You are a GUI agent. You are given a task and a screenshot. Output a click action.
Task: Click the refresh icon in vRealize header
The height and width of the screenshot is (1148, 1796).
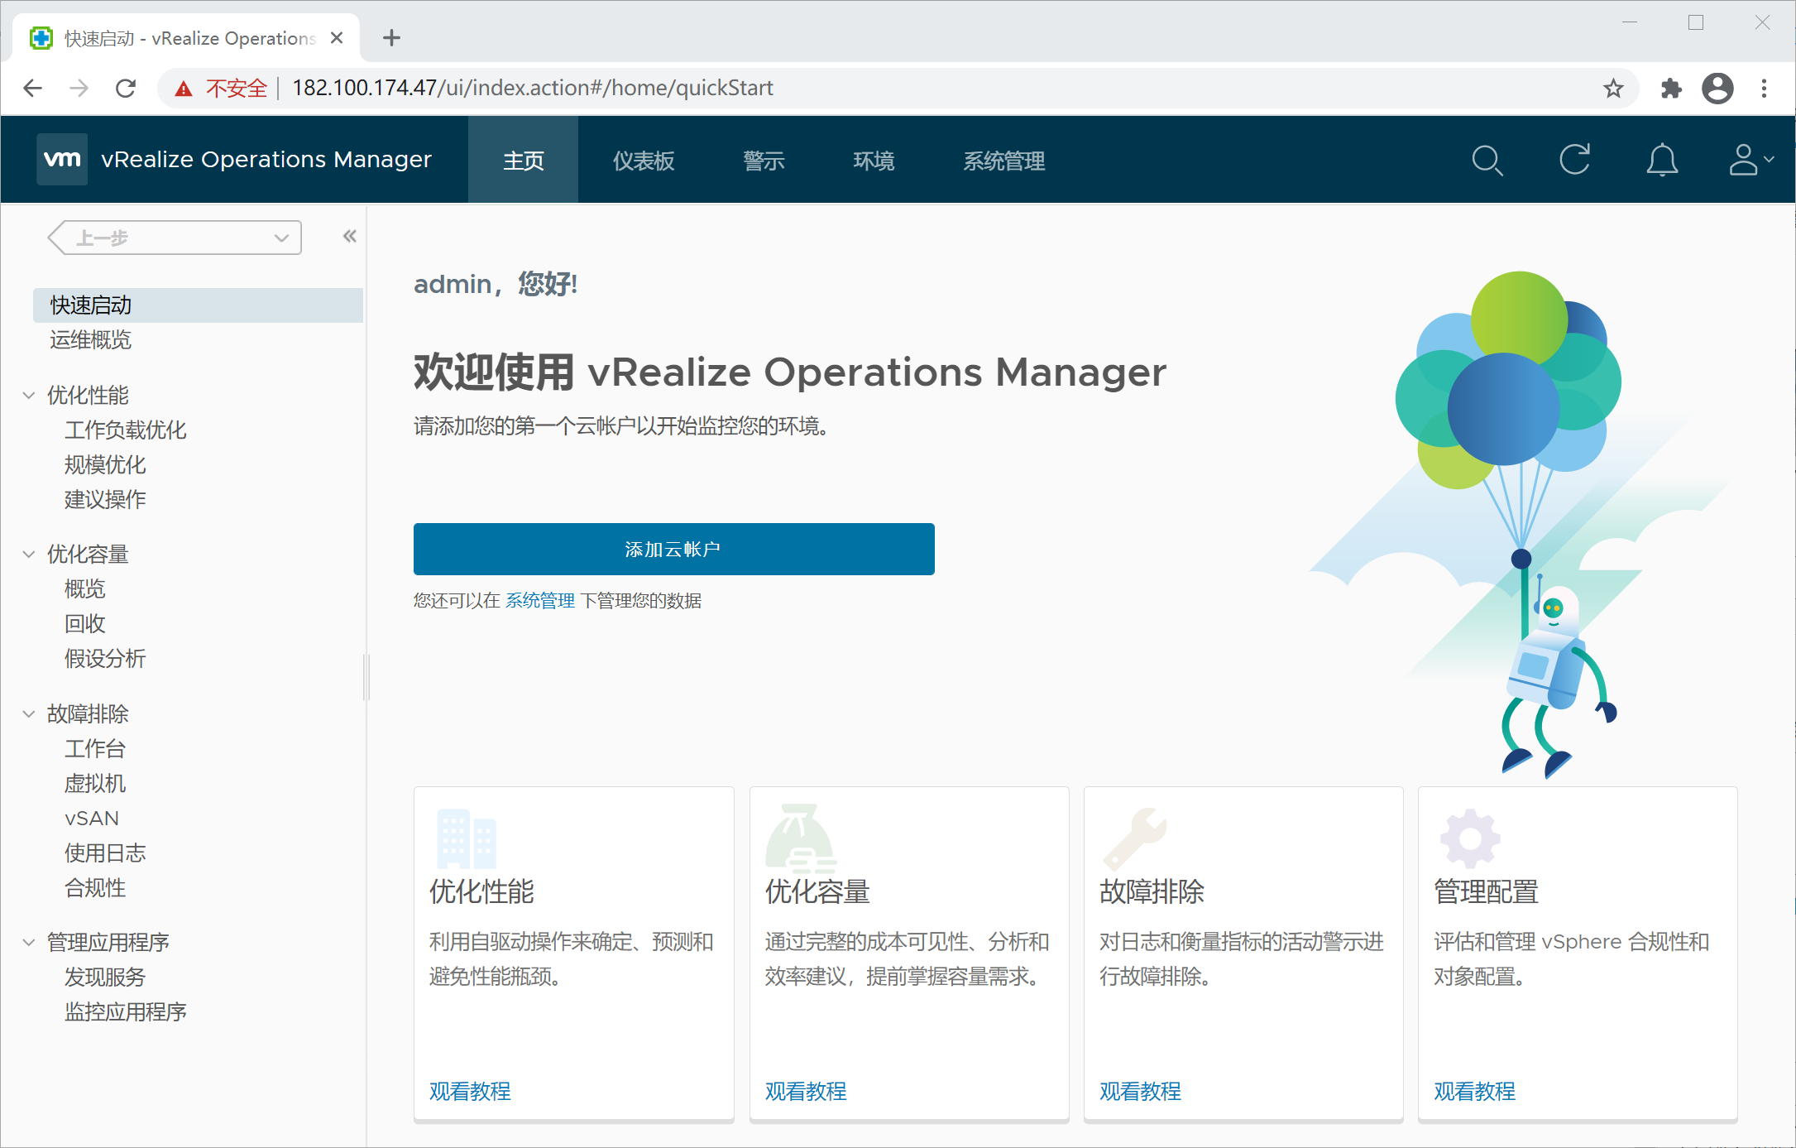tap(1574, 160)
